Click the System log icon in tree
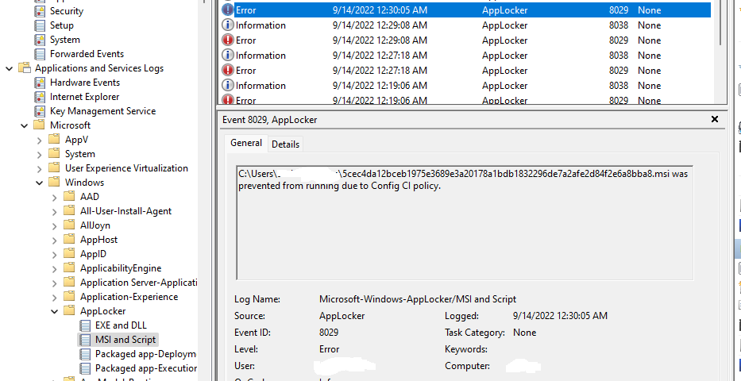741x381 pixels. click(x=41, y=40)
